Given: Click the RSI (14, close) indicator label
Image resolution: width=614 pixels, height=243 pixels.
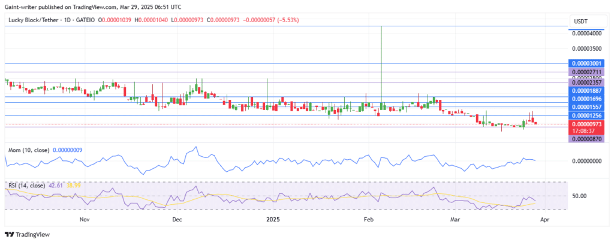Looking at the screenshot, I should [x=28, y=185].
